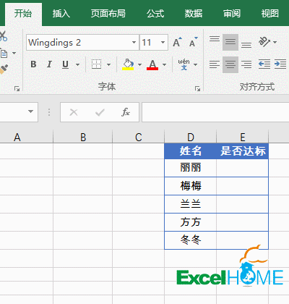Image resolution: width=289 pixels, height=304 pixels.
Task: Select the cell containing 丽丽
Action: pyautogui.click(x=191, y=168)
